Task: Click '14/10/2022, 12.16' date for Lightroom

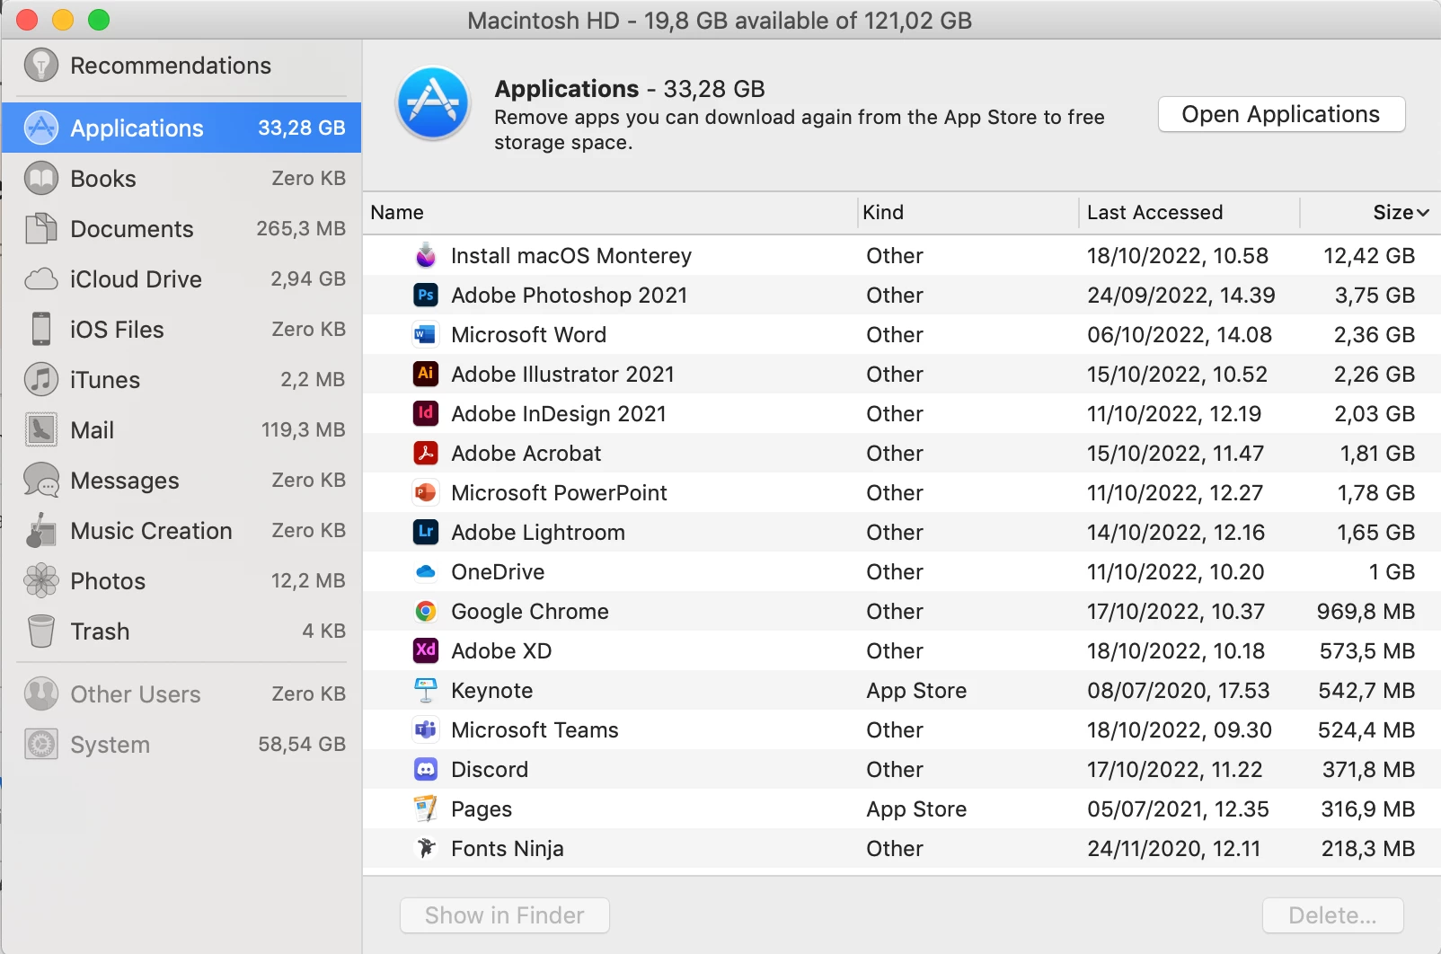Action: click(1176, 533)
